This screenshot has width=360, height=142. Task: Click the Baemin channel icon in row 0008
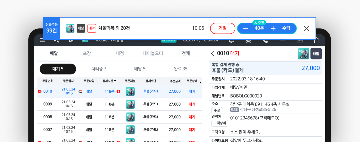(x=130, y=117)
